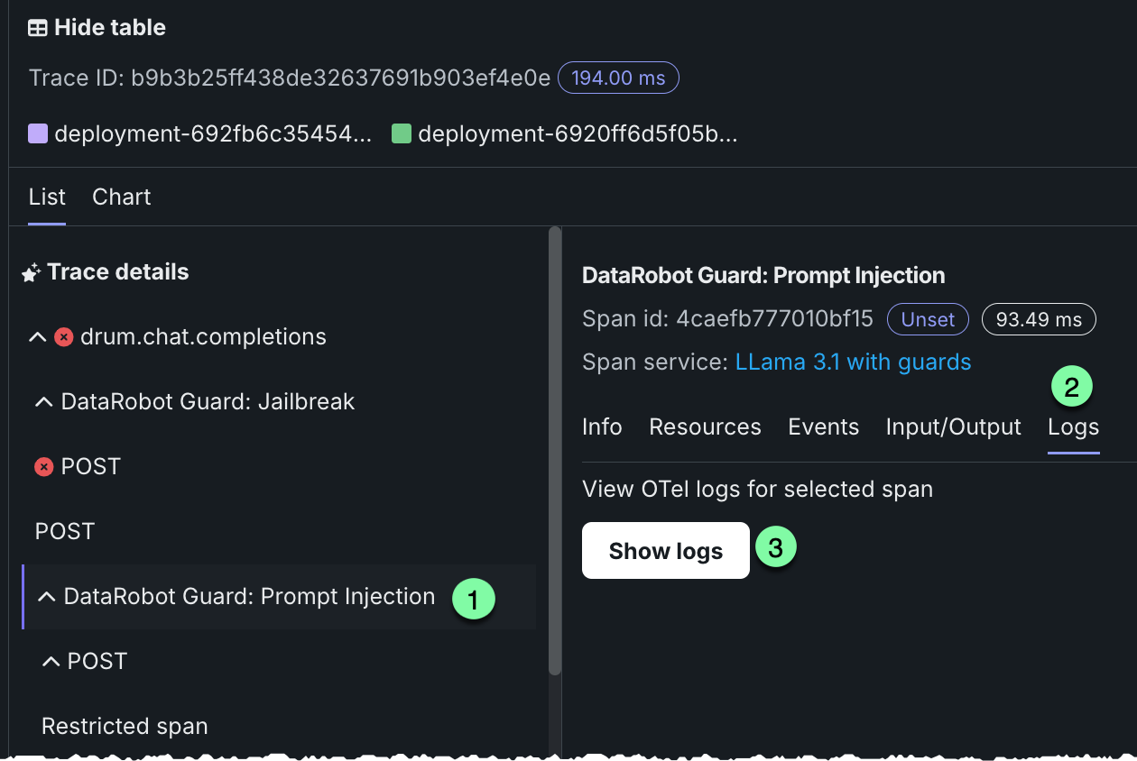
Task: Collapse the DataRobot Guard: Prompt Injection node
Action: 47,597
